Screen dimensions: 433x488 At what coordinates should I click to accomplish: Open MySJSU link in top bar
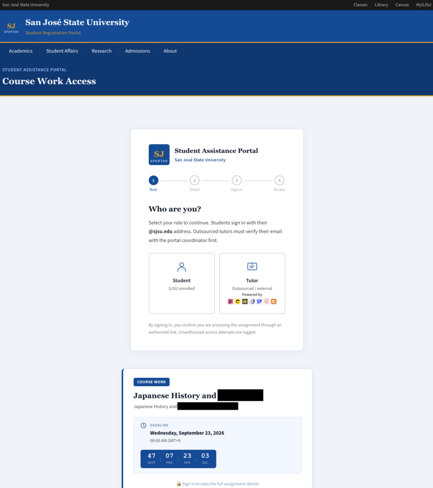point(423,5)
